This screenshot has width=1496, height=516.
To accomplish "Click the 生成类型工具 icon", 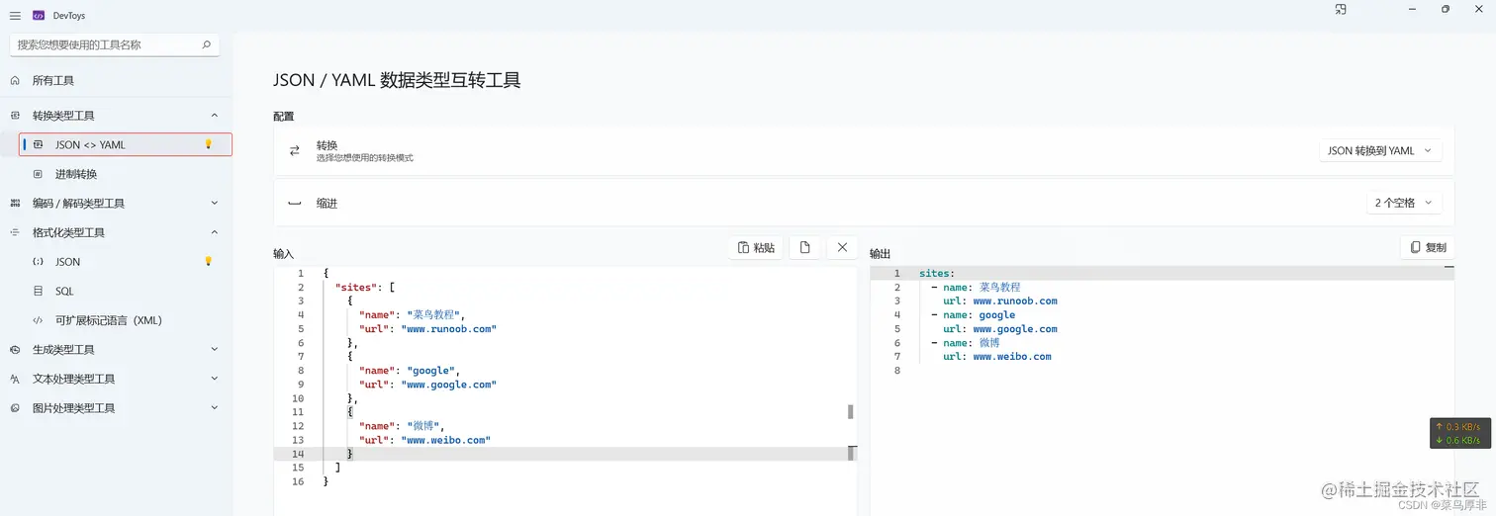I will pos(14,350).
